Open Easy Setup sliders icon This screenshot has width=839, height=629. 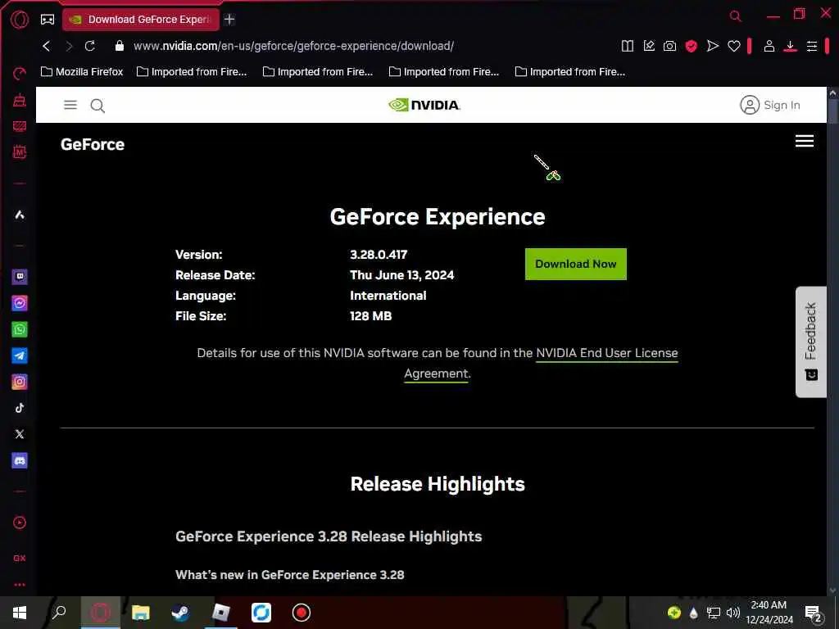pos(812,46)
